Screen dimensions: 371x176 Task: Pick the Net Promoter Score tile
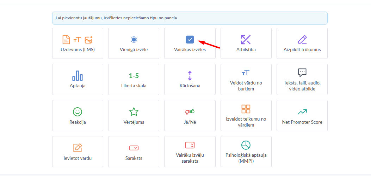coord(302,115)
